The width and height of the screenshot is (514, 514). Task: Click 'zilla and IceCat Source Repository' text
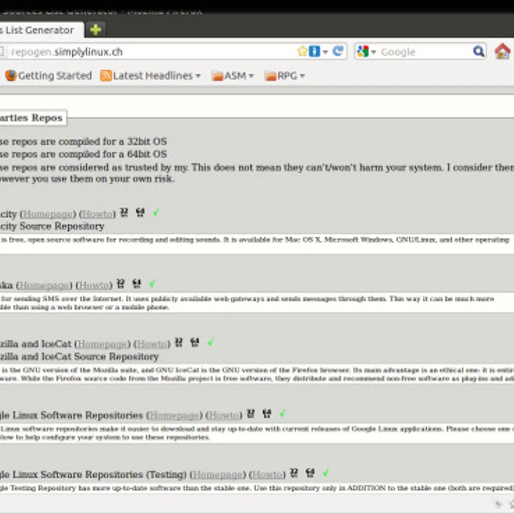click(79, 356)
